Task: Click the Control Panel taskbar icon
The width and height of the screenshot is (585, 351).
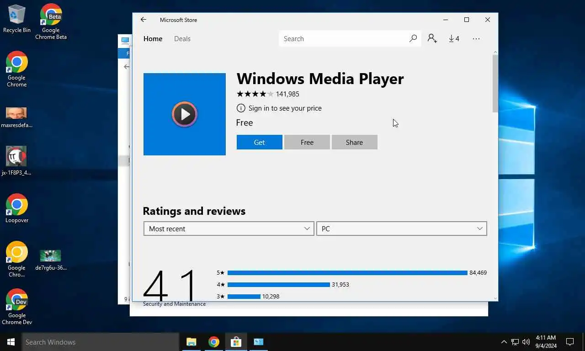Action: pos(258,342)
